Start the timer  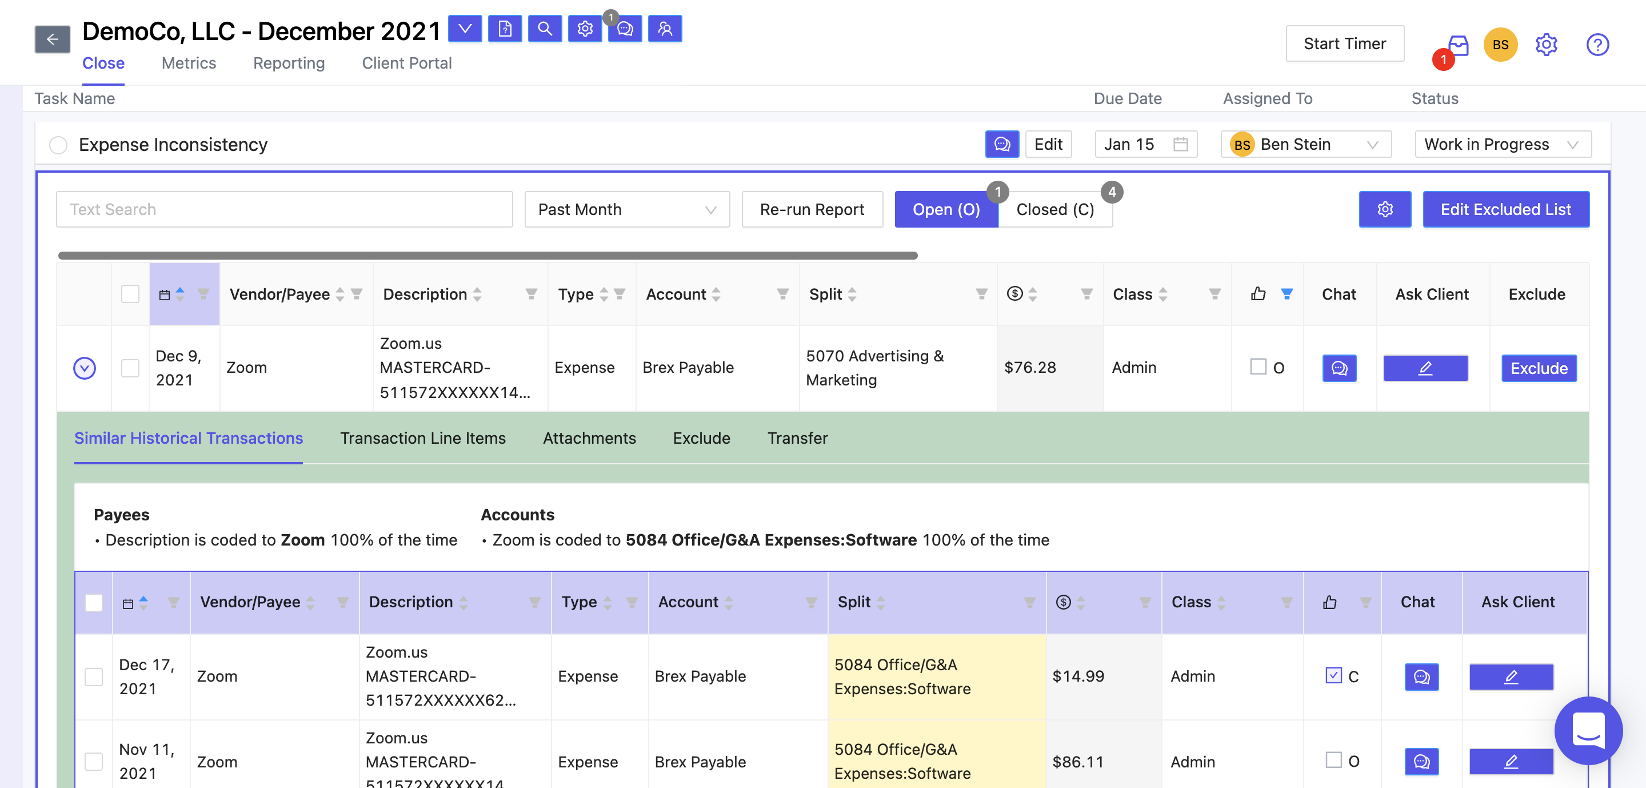click(x=1344, y=43)
